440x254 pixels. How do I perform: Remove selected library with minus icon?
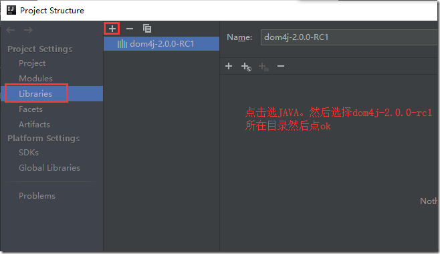coord(129,29)
